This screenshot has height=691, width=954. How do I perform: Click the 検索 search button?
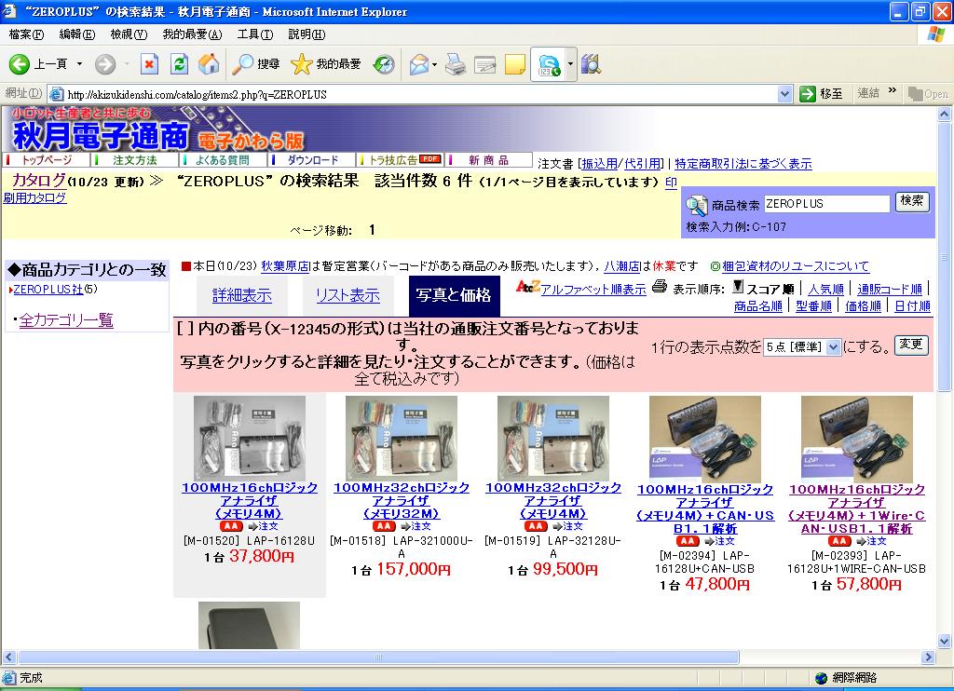click(x=912, y=201)
